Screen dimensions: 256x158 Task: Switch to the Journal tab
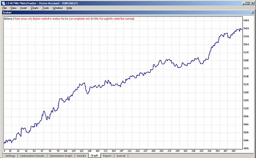121,156
